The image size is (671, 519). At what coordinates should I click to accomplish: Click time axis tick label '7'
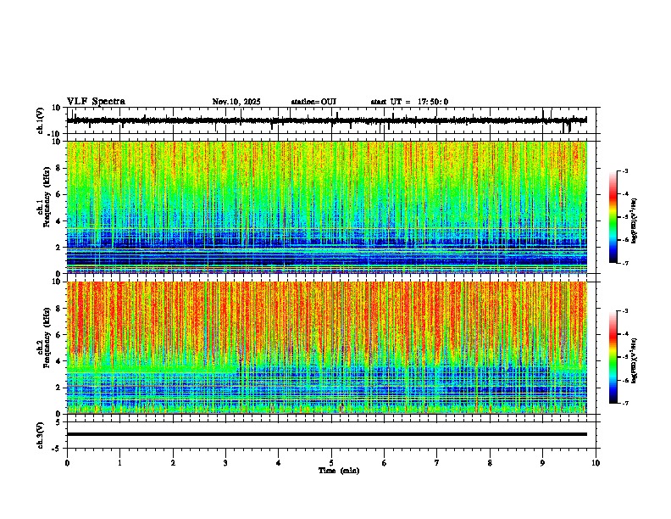pos(437,463)
